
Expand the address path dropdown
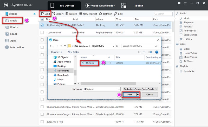click(x=113, y=46)
